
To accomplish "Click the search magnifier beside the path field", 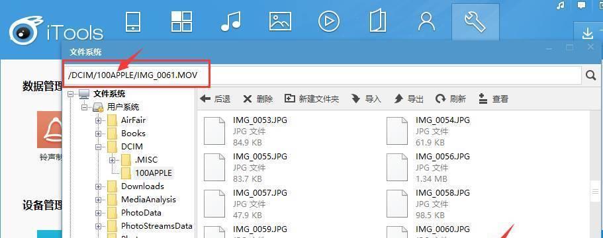I will pyautogui.click(x=590, y=75).
